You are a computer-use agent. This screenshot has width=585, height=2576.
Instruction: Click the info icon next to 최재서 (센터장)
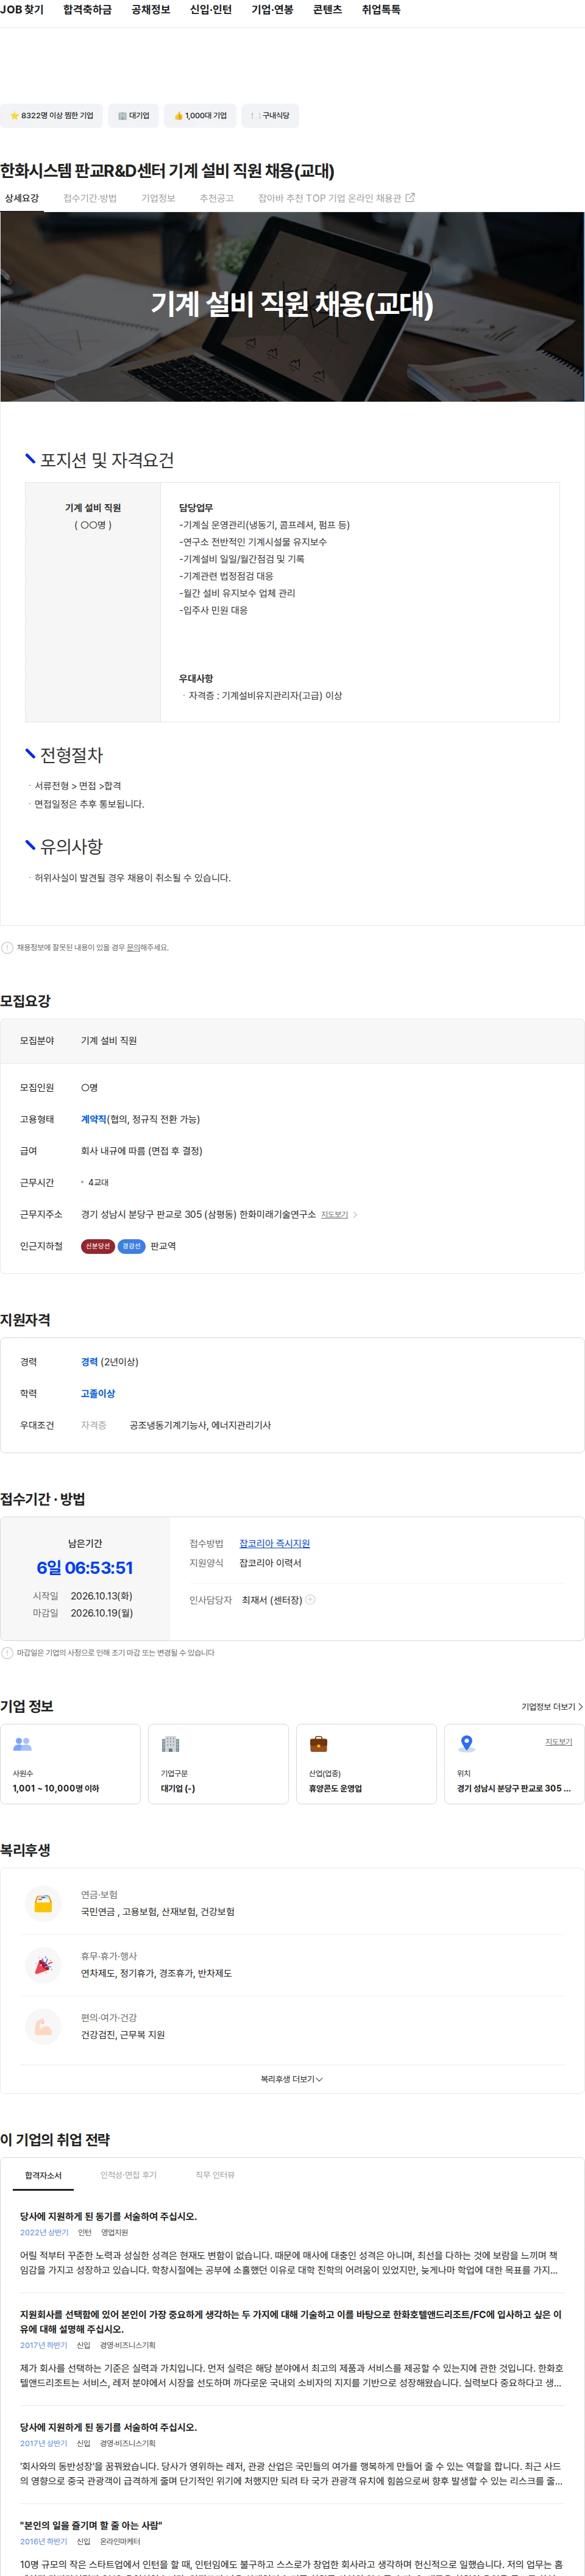pyautogui.click(x=310, y=1600)
